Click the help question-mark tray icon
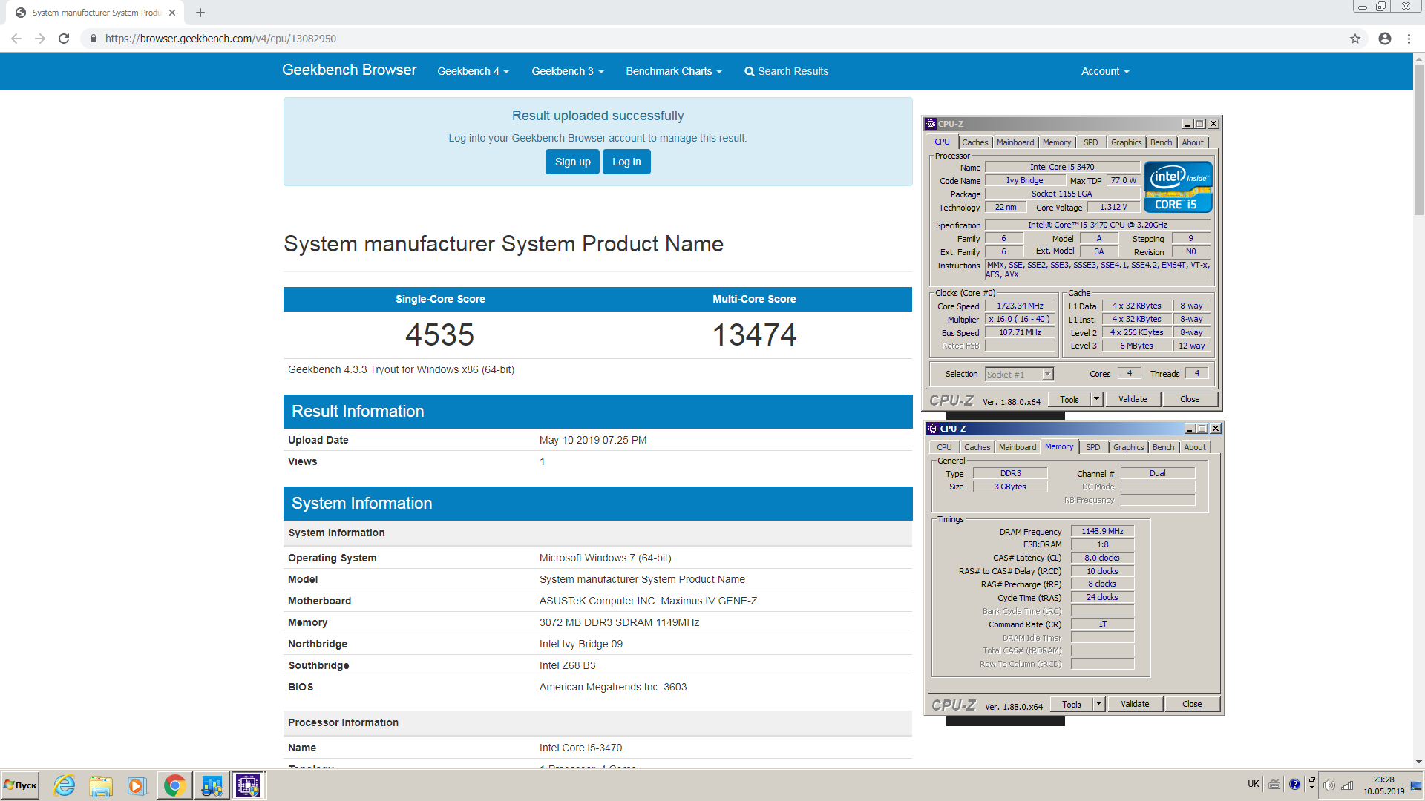The height and width of the screenshot is (801, 1425). [1295, 784]
